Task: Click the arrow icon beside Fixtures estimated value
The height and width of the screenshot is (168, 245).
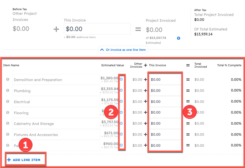Action: [121, 134]
